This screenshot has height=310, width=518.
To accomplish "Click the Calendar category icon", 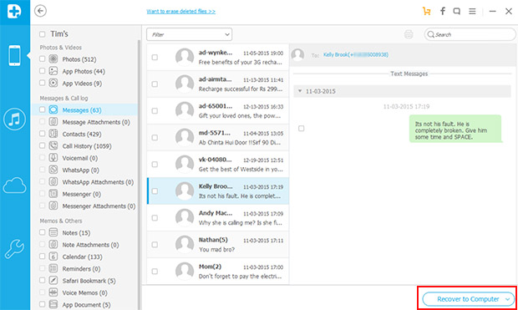I will coord(53,257).
